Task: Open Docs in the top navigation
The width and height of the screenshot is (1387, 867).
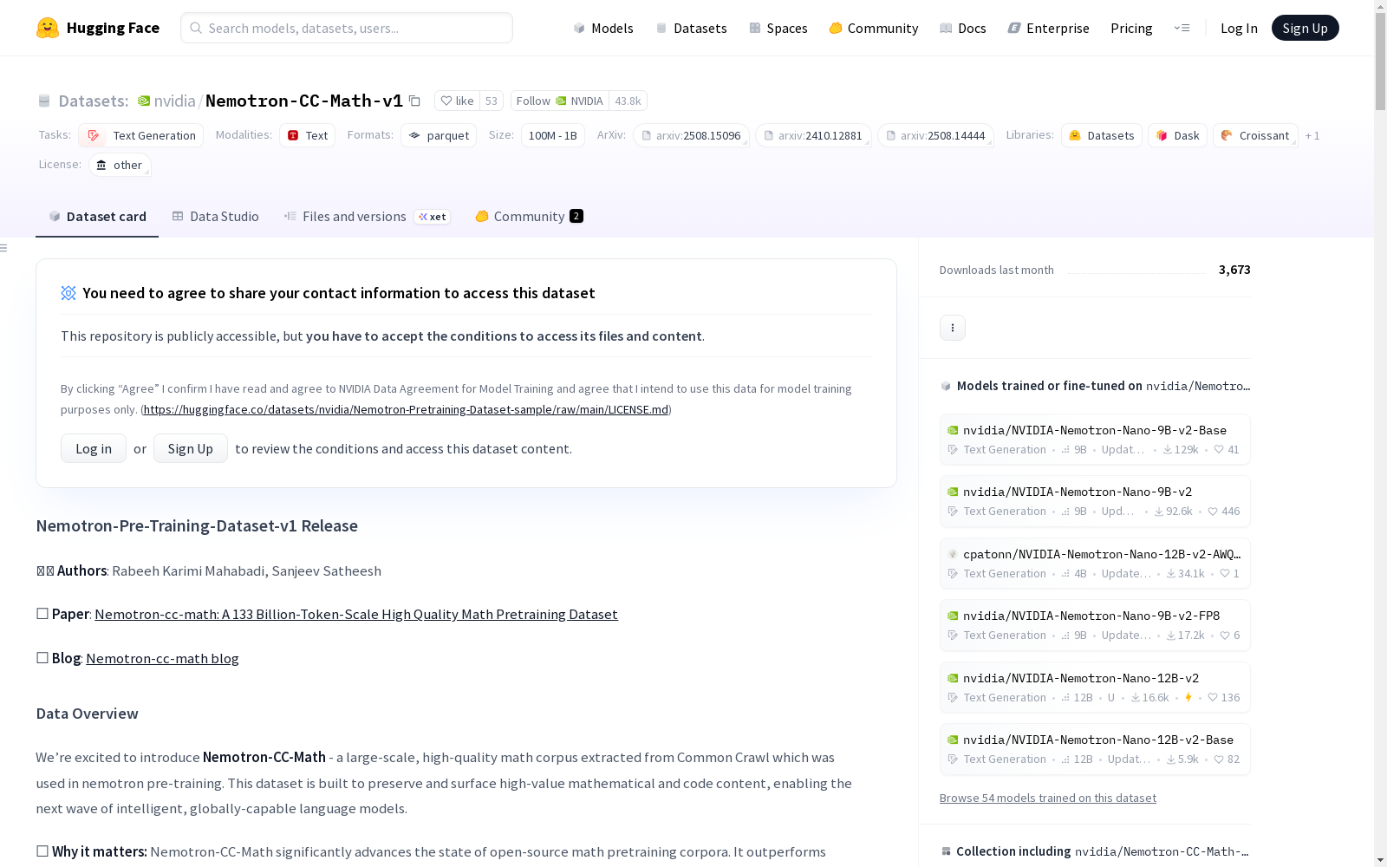Action: (x=963, y=28)
